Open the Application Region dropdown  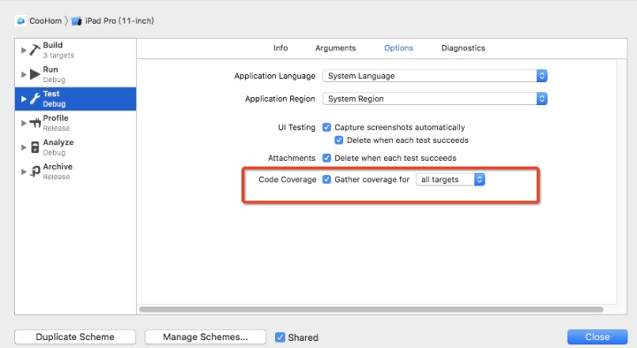coord(434,99)
